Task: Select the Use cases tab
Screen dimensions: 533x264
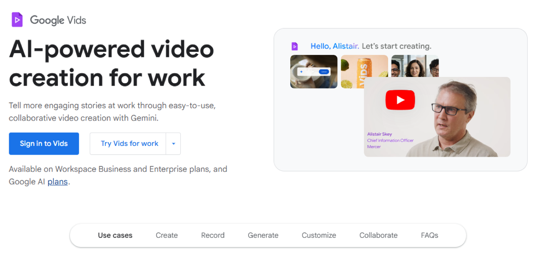Action: pyautogui.click(x=115, y=235)
